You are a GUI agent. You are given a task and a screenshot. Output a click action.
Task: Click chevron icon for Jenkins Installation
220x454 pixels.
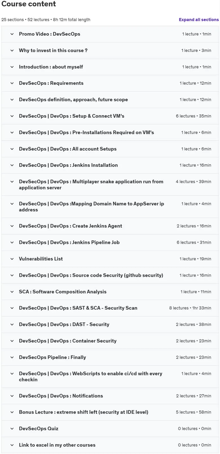[x=12, y=165]
